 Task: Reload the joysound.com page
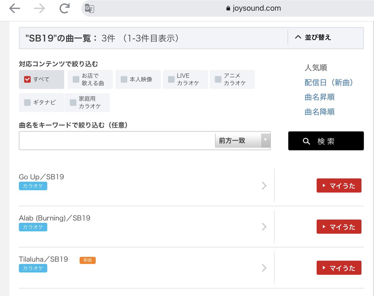coord(64,8)
